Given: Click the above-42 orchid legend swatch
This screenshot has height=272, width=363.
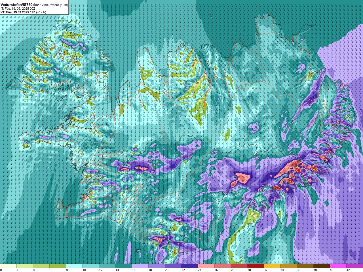Looking at the screenshot, I should (354, 266).
